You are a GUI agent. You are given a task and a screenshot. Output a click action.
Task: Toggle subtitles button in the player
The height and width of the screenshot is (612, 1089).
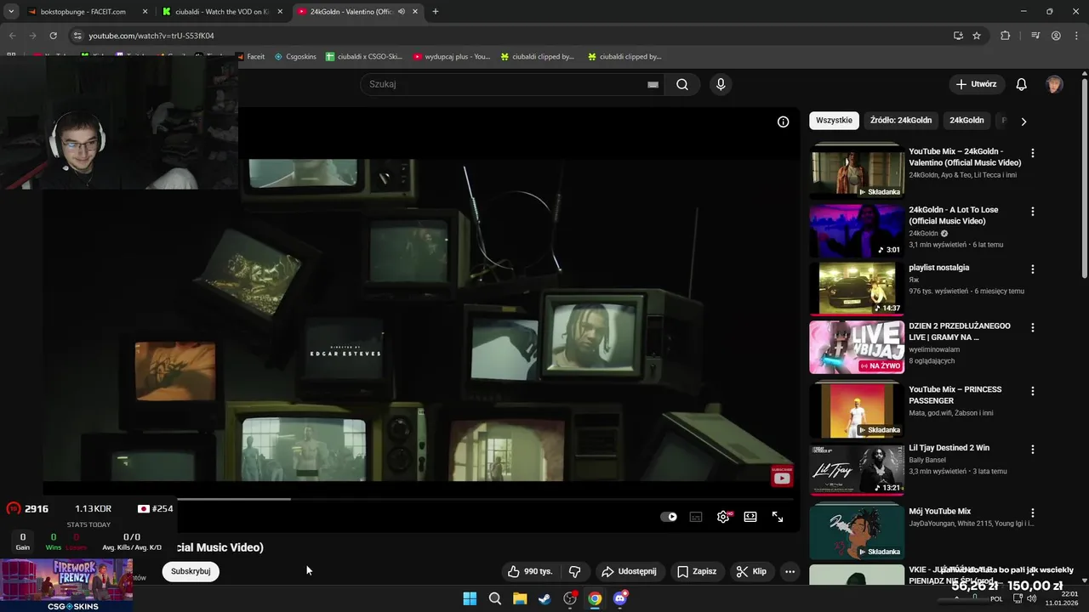696,517
